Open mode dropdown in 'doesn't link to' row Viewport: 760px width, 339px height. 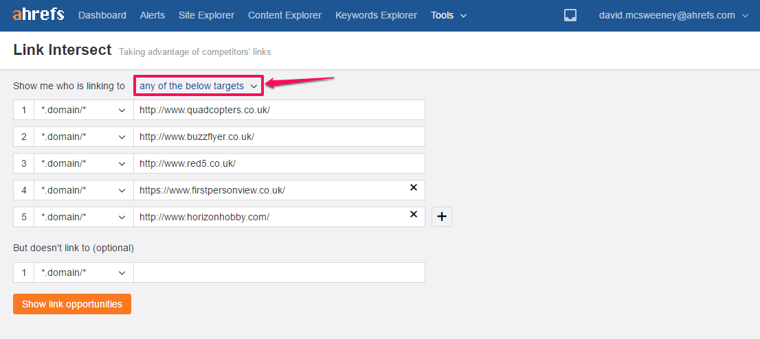(83, 272)
